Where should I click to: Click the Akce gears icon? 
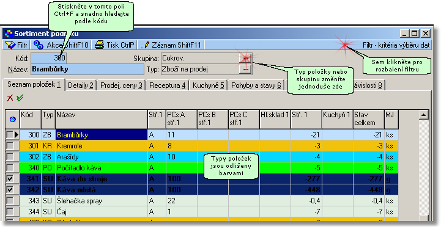point(39,45)
